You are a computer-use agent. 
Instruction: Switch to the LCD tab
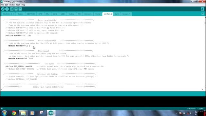click(55, 14)
